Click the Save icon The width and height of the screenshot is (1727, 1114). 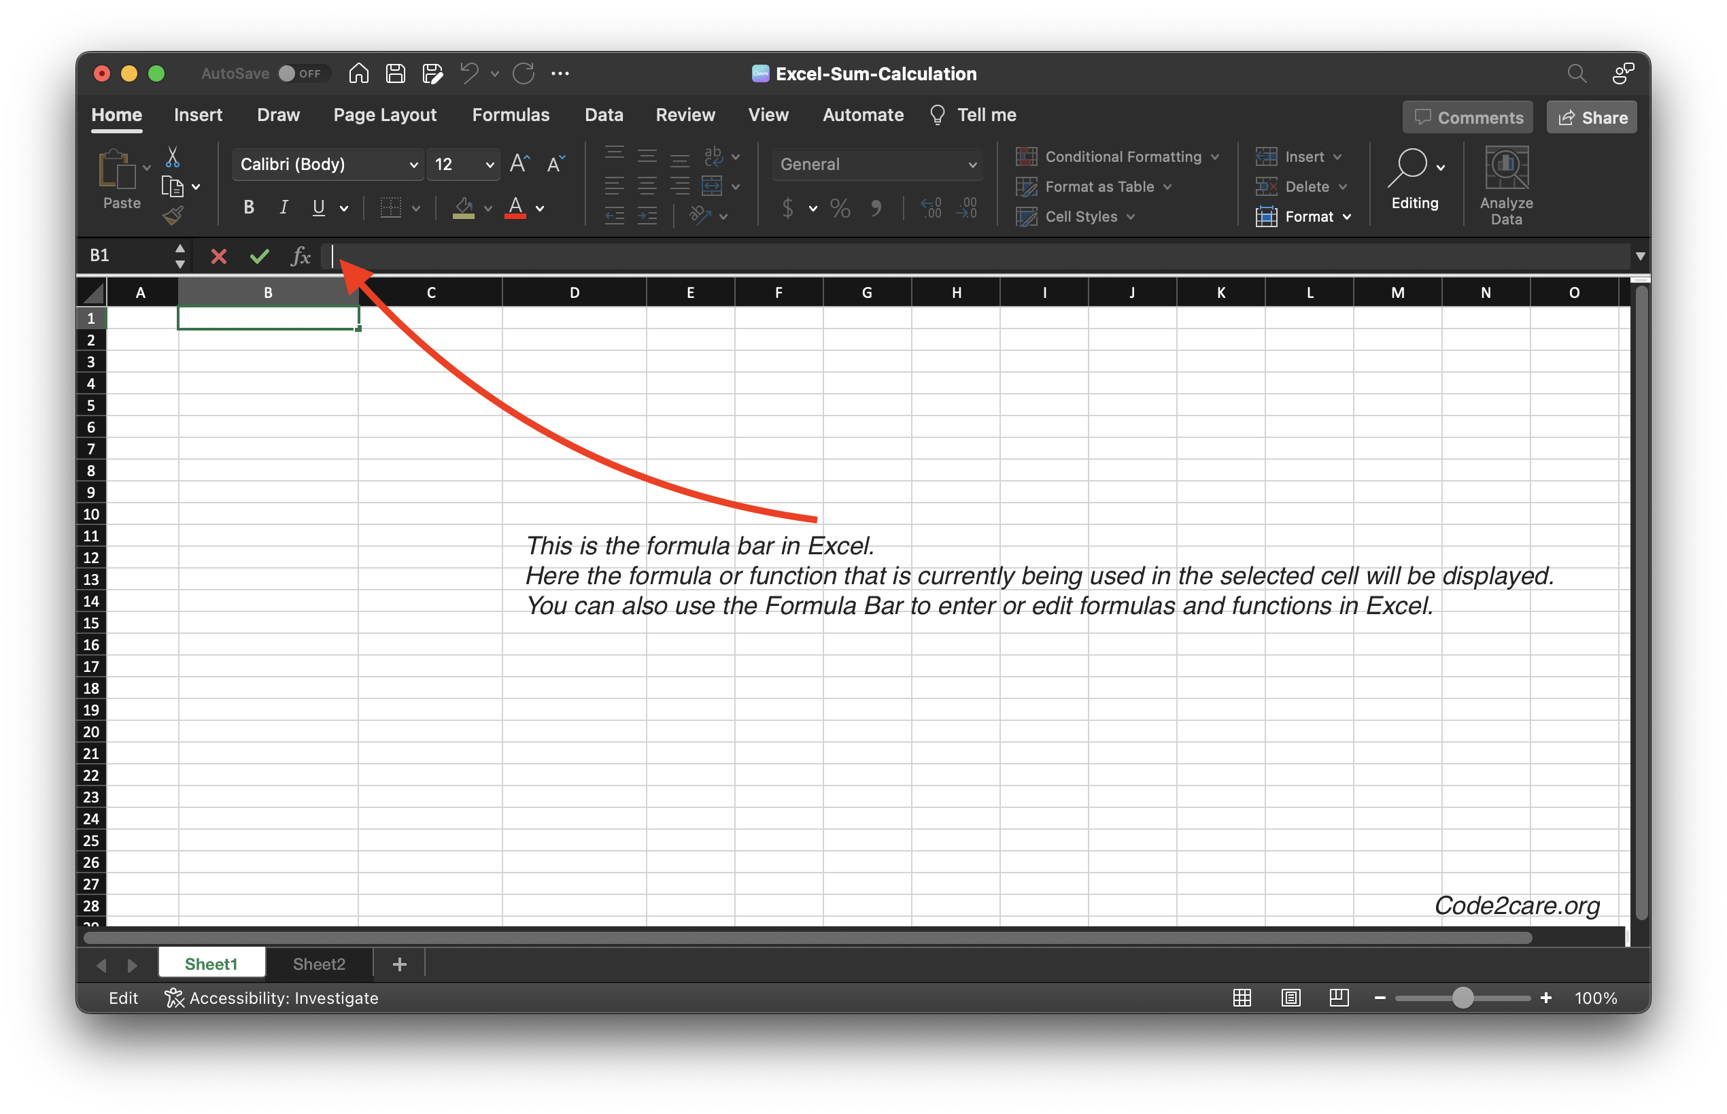395,73
